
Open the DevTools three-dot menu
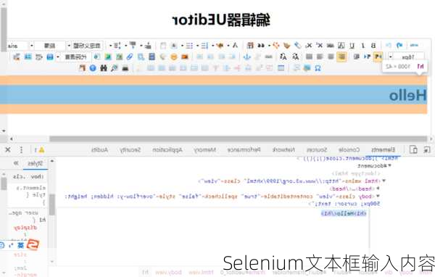click(x=21, y=150)
